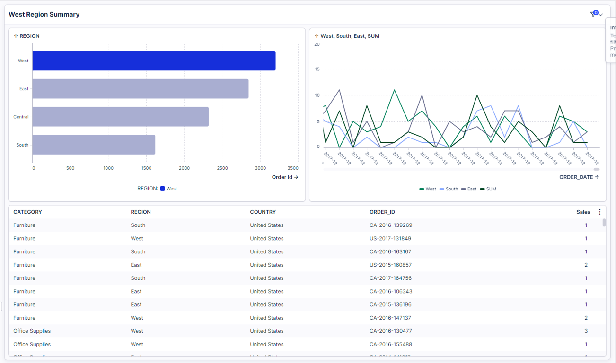This screenshot has width=616, height=363.
Task: Click order ID CA-2016-106243
Action: tap(391, 292)
